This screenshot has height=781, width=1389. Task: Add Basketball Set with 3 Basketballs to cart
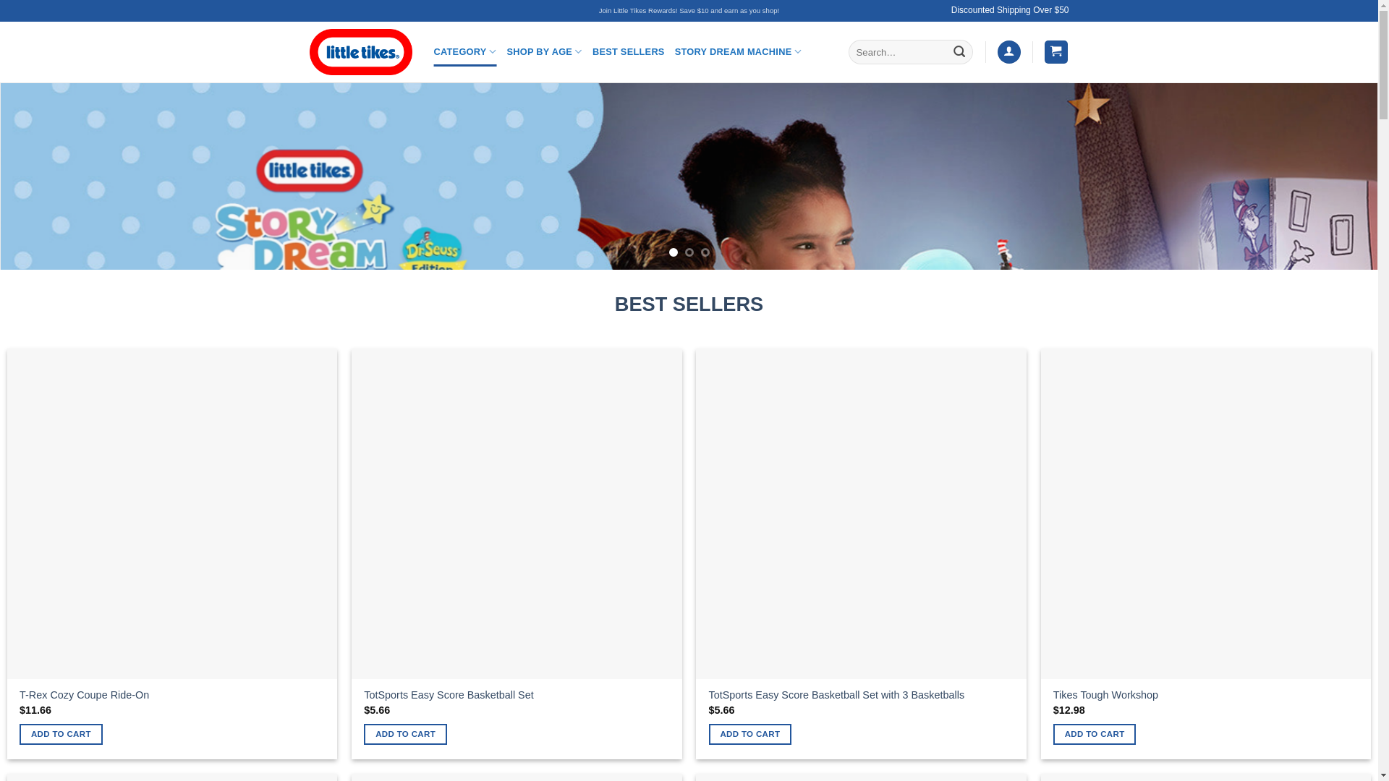point(749,734)
